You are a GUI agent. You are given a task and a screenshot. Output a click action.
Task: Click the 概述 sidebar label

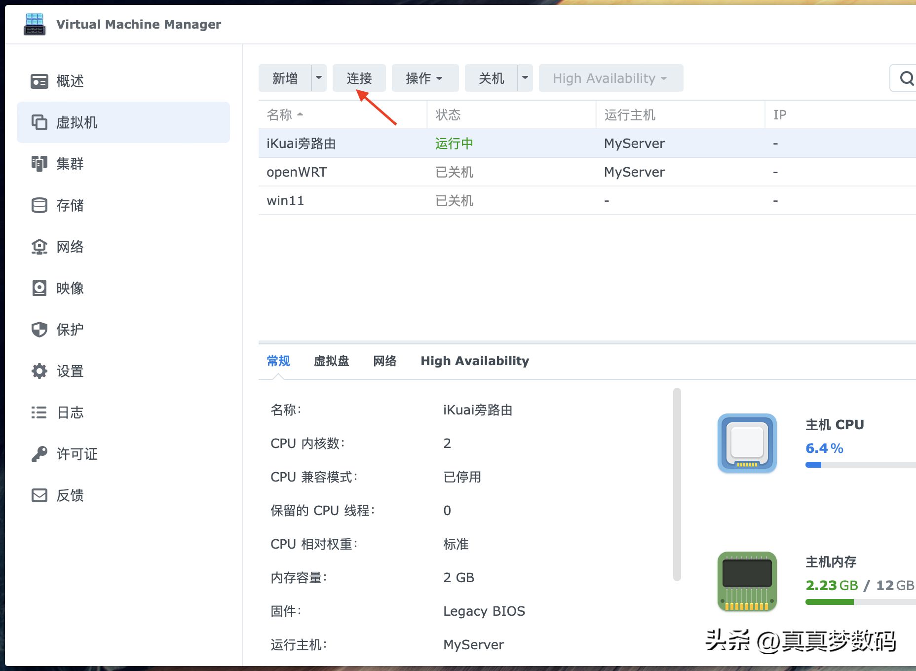pyautogui.click(x=70, y=81)
